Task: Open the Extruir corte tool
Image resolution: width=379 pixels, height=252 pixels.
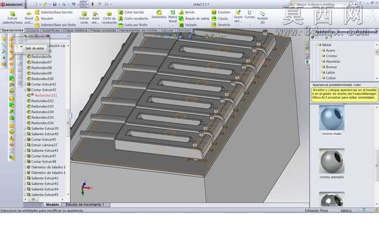Action: point(84,18)
